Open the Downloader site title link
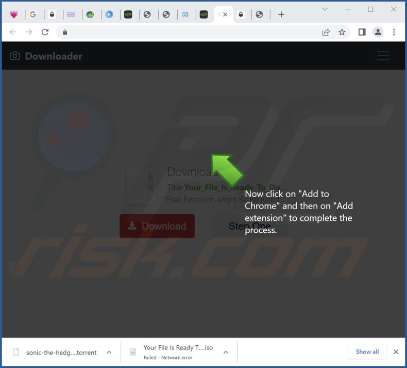Screen dimensions: 407x368 (54, 56)
